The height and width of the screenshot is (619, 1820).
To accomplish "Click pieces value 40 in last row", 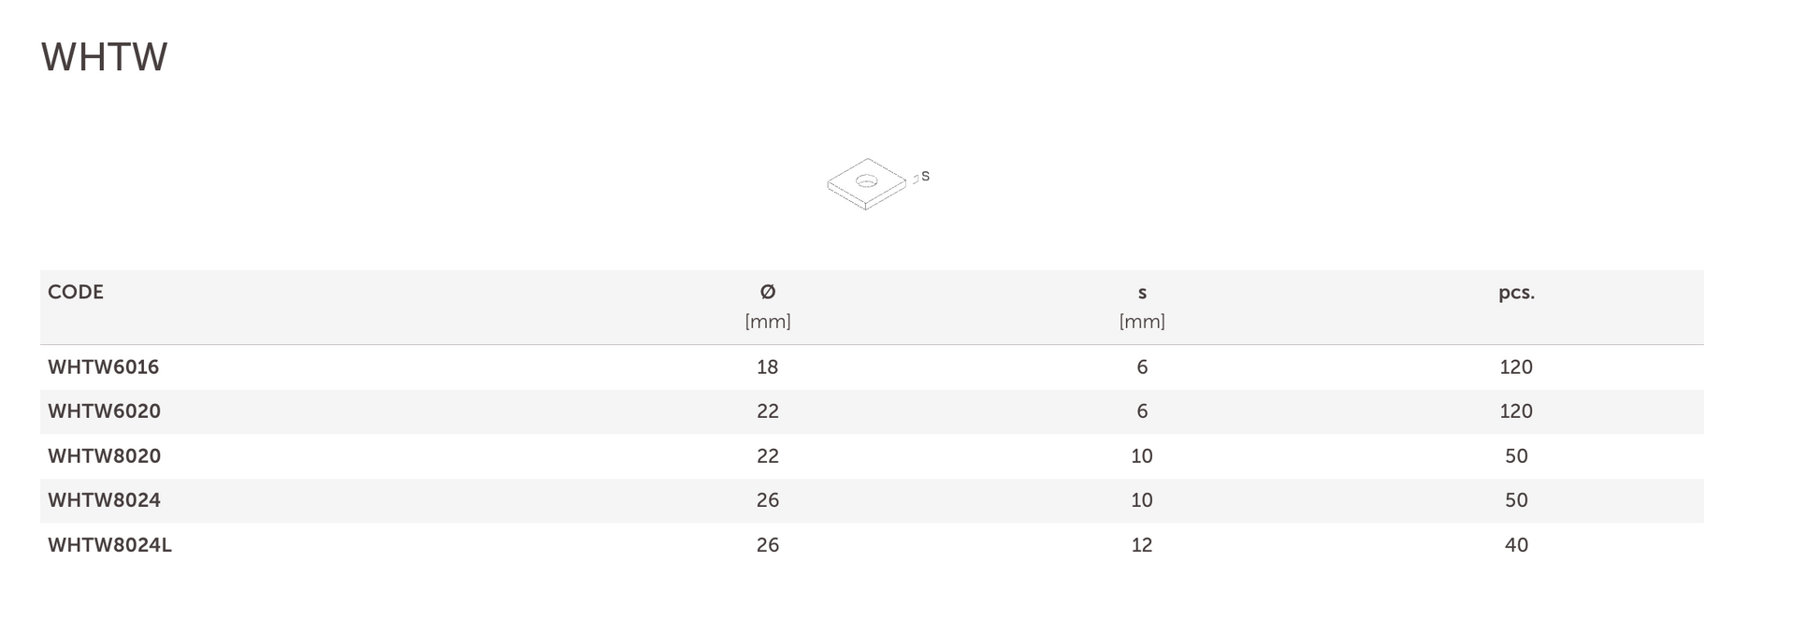I will 1516,545.
